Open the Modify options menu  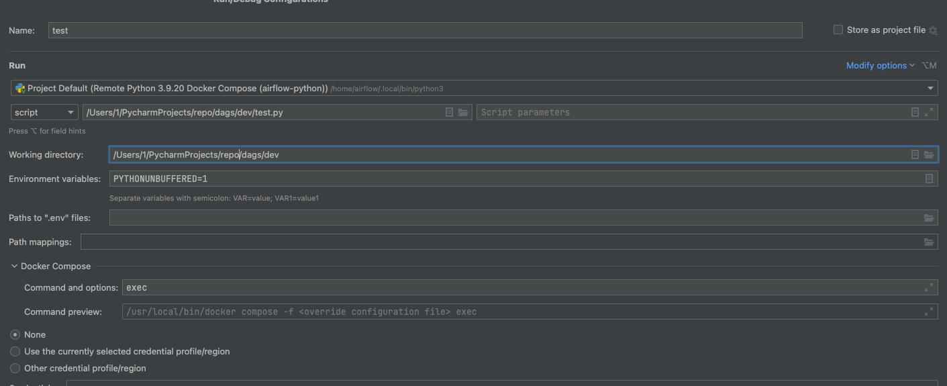(x=880, y=66)
